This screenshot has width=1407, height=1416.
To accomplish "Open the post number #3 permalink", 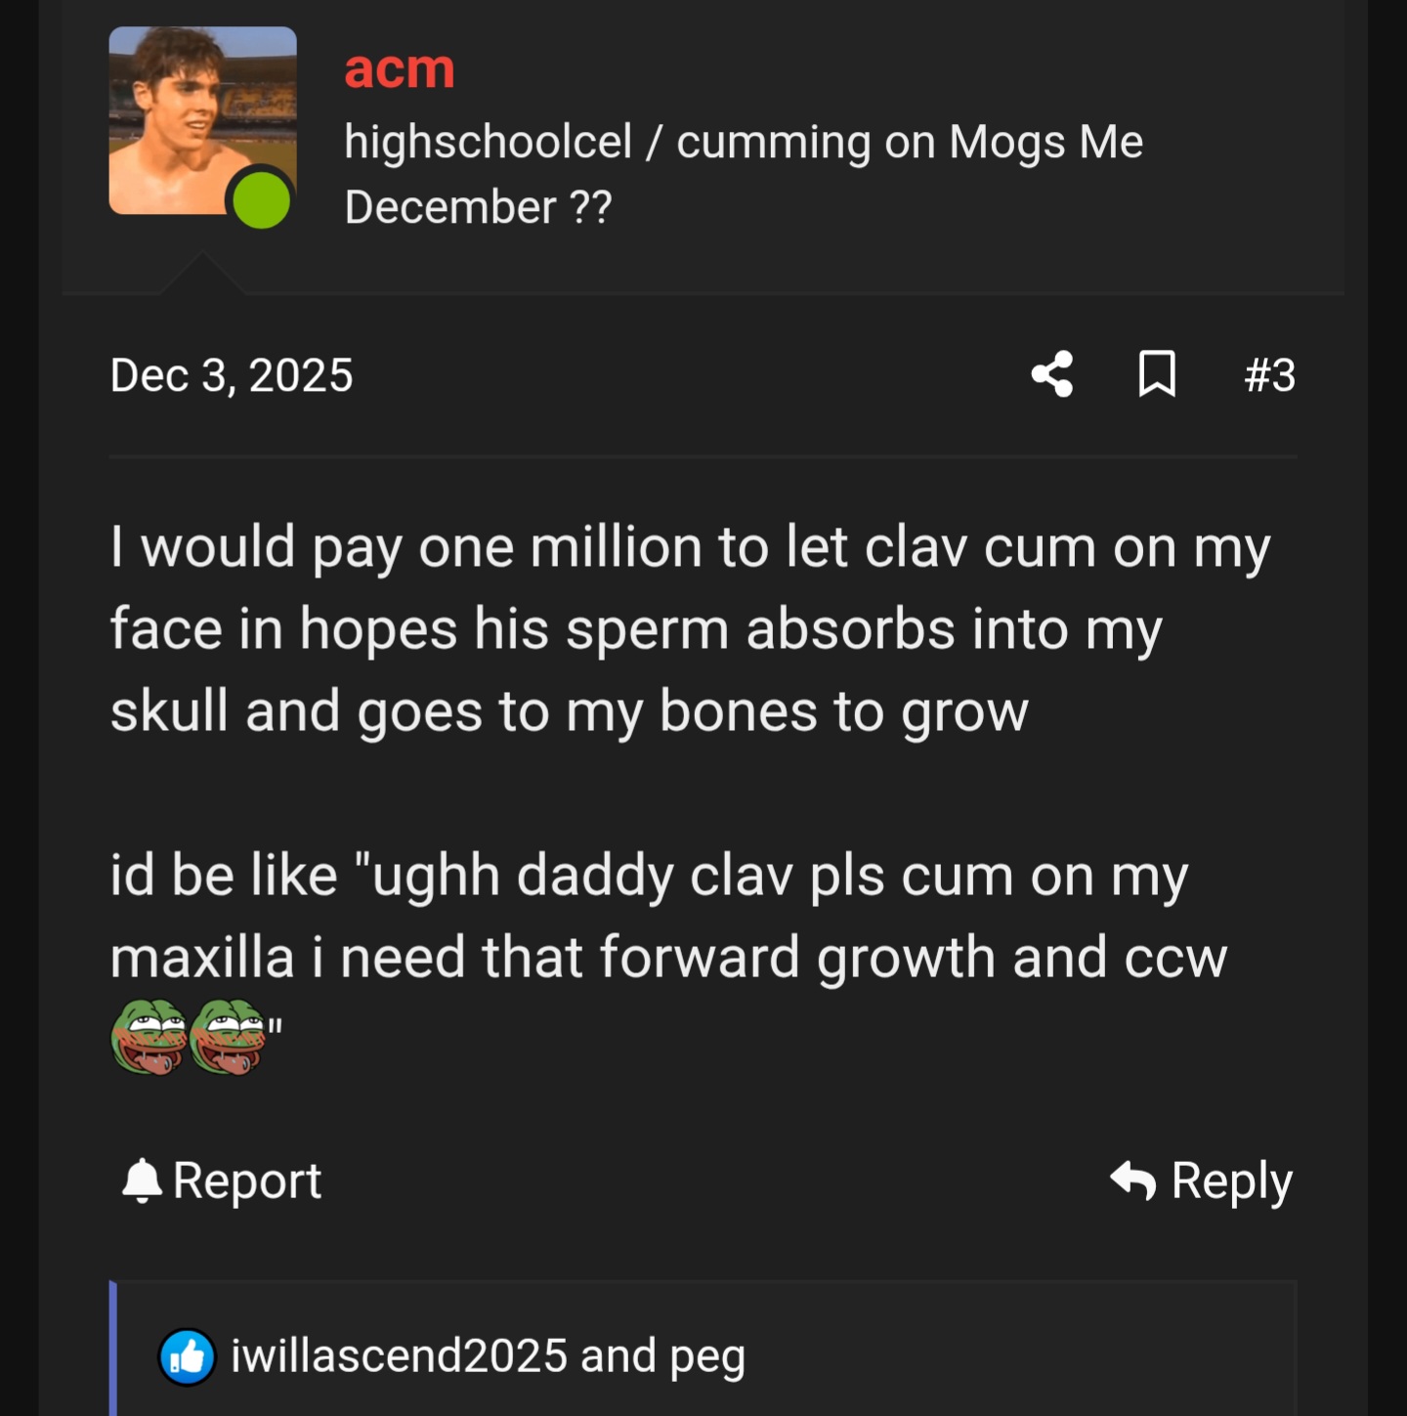I will tap(1269, 375).
